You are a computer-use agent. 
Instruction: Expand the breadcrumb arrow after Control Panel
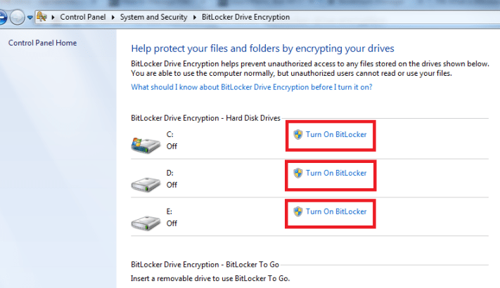(113, 18)
